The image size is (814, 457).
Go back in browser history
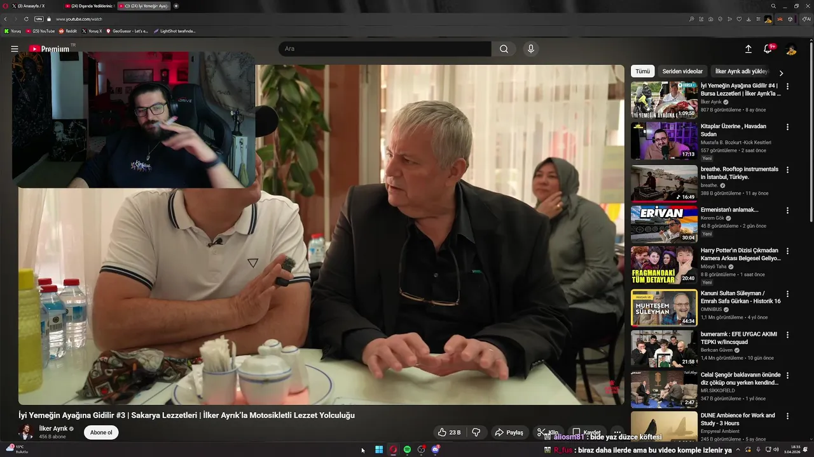[6, 19]
